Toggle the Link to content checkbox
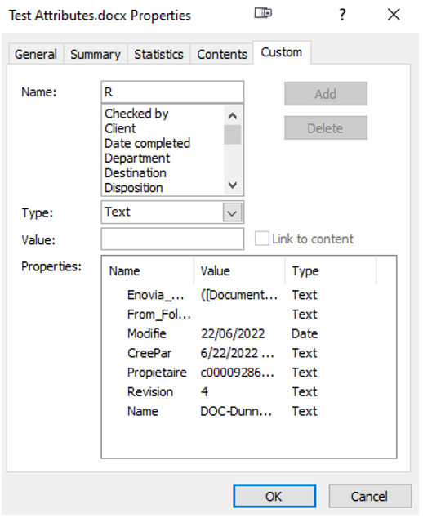Image resolution: width=423 pixels, height=518 pixels. pos(262,239)
